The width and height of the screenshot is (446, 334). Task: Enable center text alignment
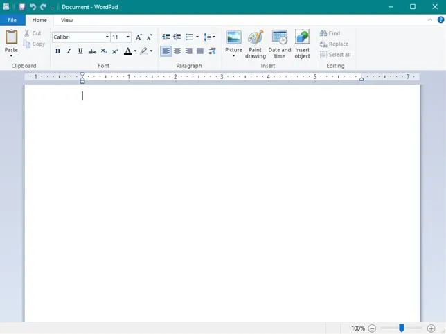click(177, 51)
